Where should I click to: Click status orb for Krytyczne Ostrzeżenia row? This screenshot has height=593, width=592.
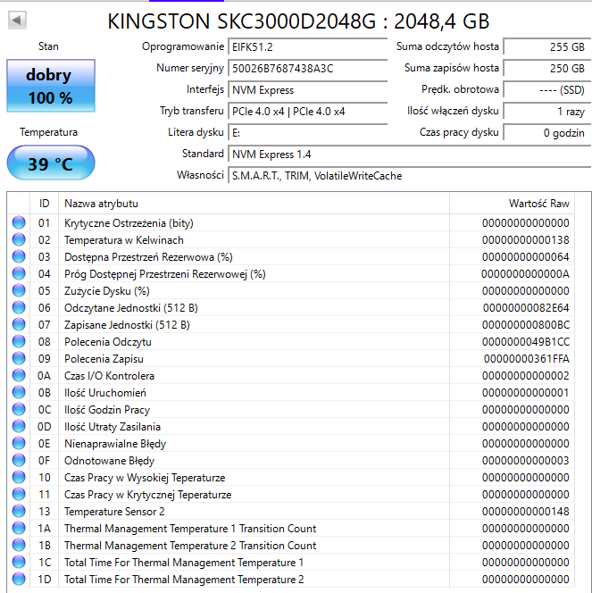point(19,222)
